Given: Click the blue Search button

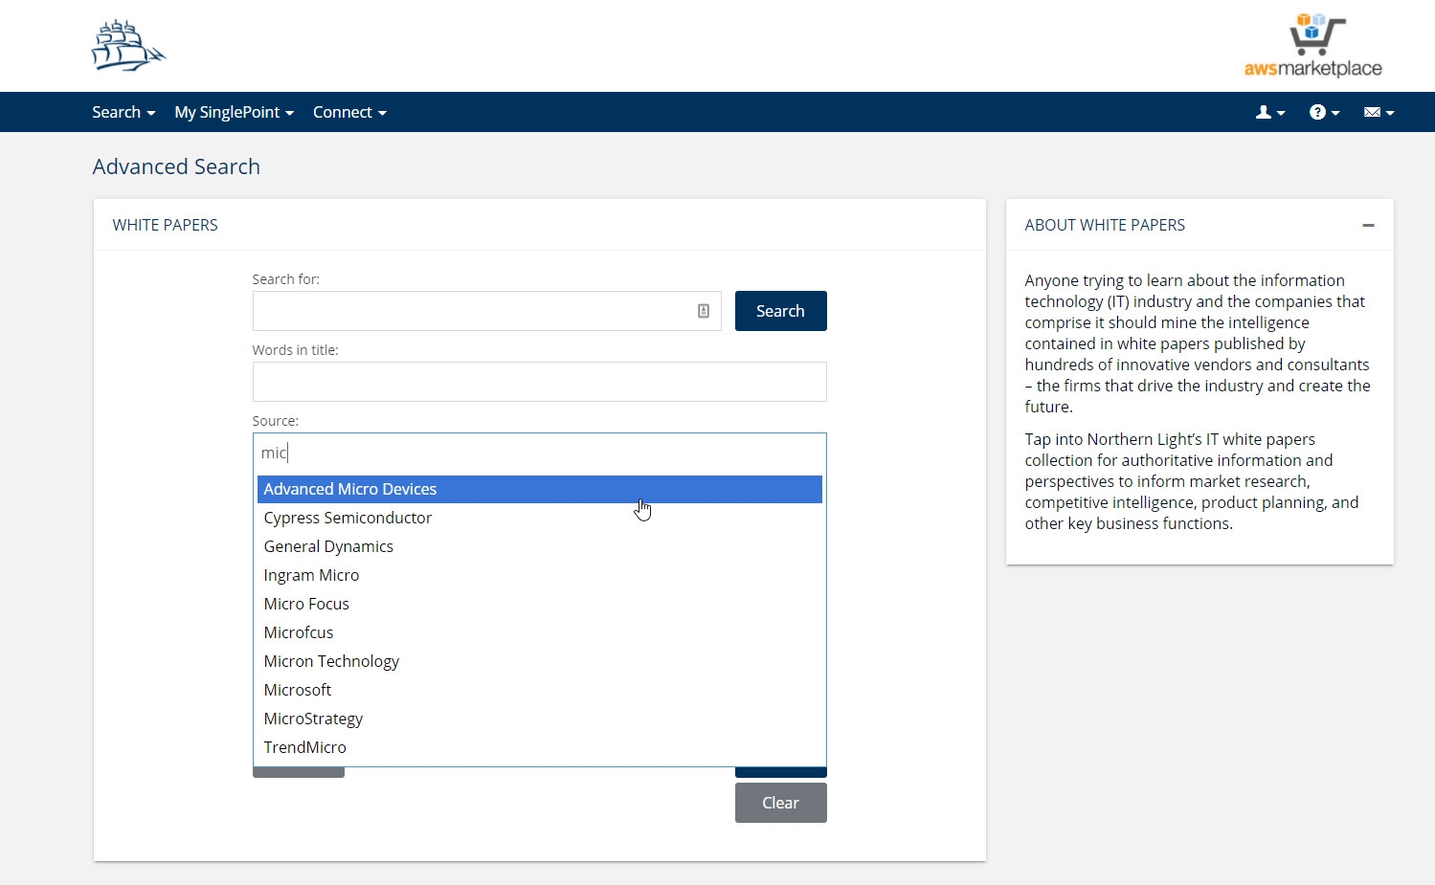Looking at the screenshot, I should pyautogui.click(x=780, y=311).
